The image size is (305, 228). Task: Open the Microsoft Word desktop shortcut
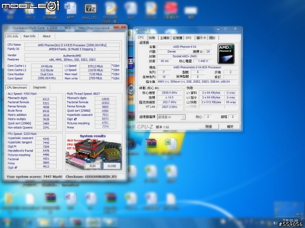tap(110, 12)
